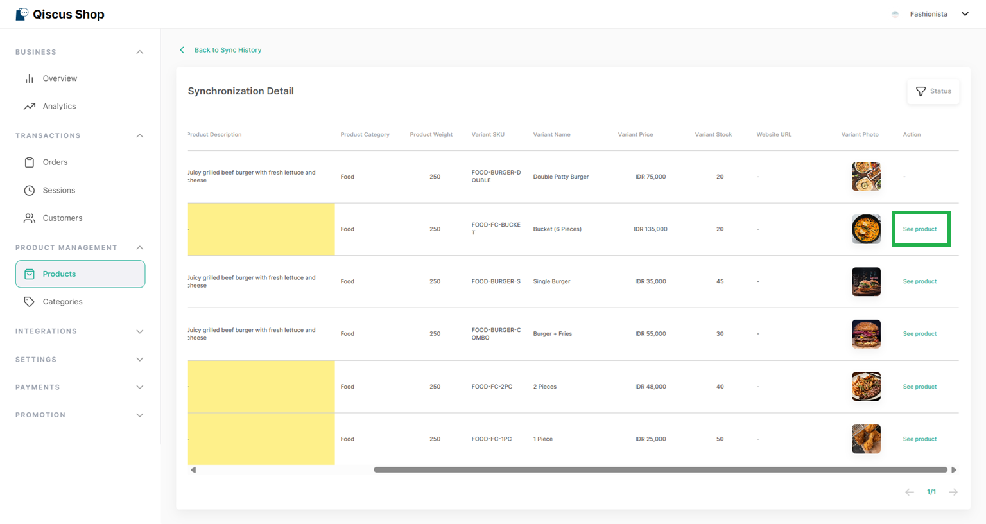The width and height of the screenshot is (986, 524).
Task: Open Customers in sidebar
Action: click(x=62, y=218)
